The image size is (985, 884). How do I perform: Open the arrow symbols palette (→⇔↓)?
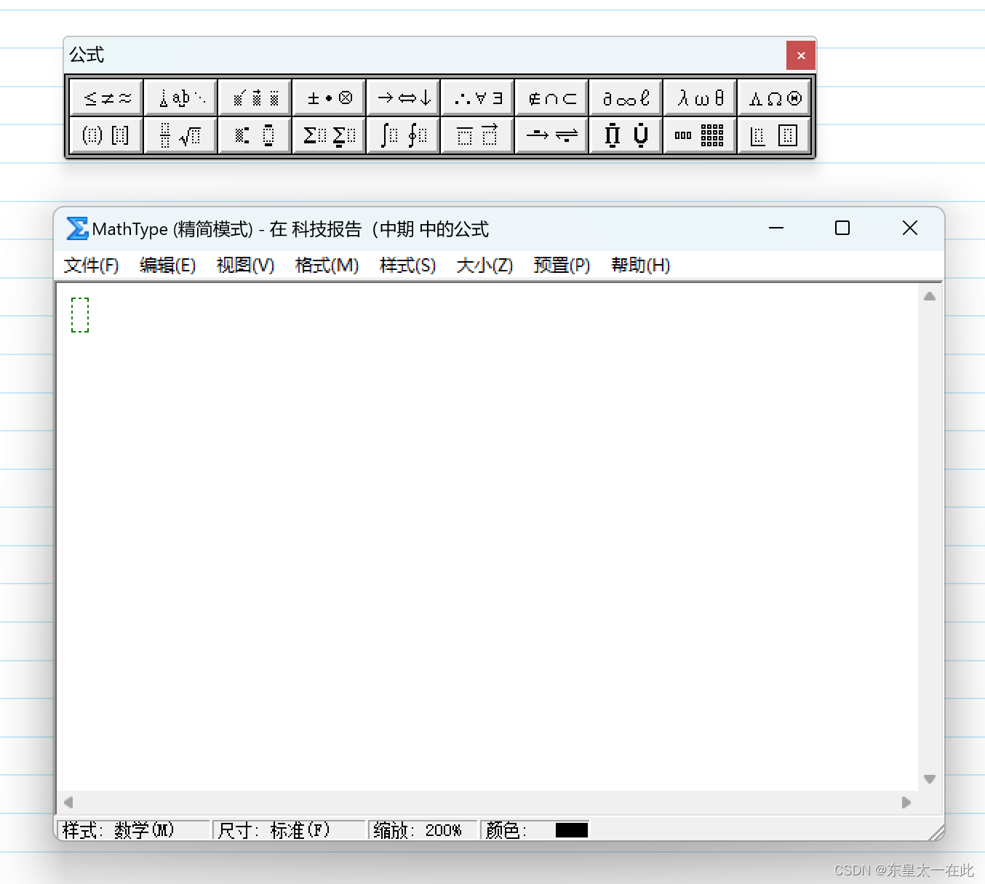(404, 97)
